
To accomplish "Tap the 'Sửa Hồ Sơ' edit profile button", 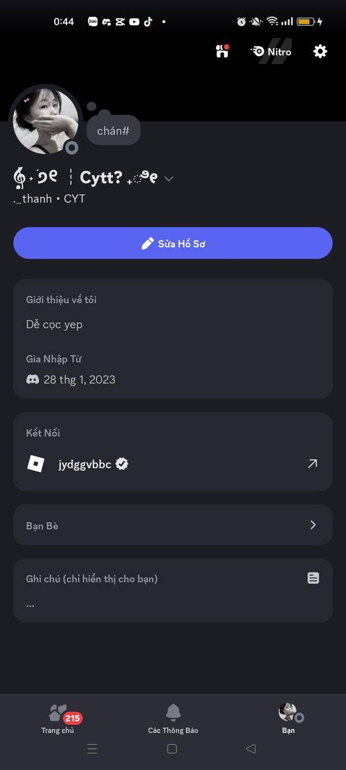I will [x=173, y=243].
